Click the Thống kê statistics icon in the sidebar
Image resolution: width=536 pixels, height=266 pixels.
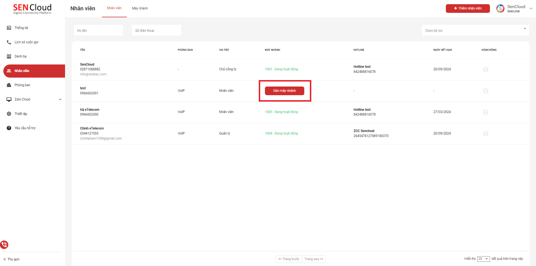[x=9, y=28]
